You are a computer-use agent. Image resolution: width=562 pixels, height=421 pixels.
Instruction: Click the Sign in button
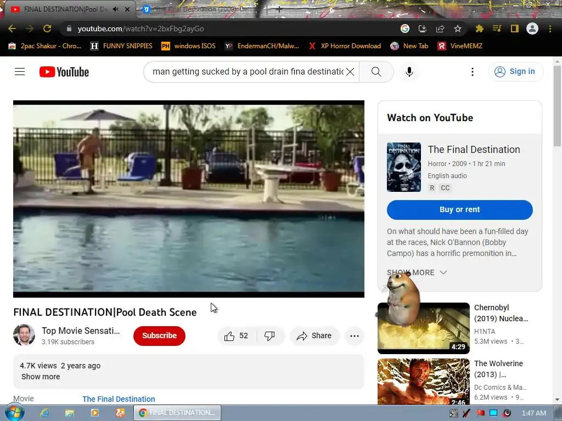pyautogui.click(x=516, y=72)
